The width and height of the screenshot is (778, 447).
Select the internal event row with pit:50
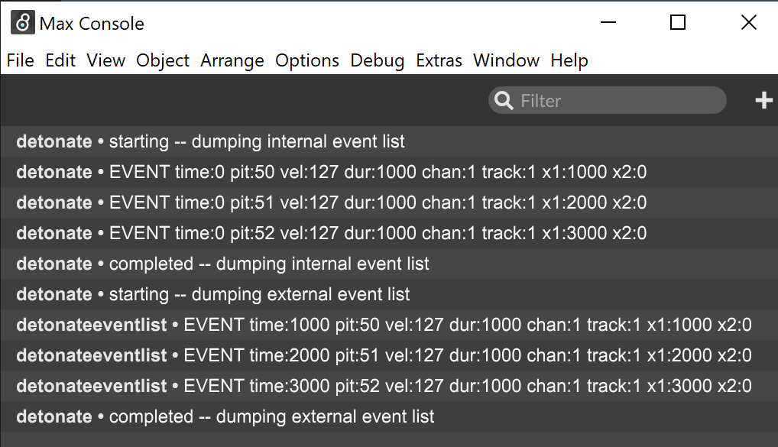pos(389,172)
